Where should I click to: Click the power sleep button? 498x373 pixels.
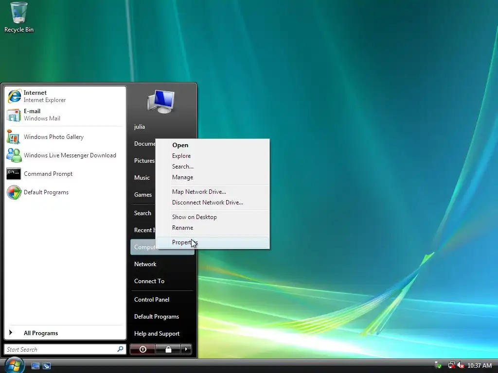[142, 349]
